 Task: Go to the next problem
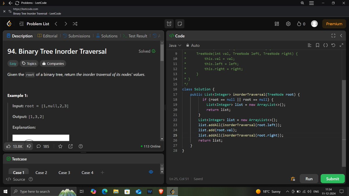(66, 24)
